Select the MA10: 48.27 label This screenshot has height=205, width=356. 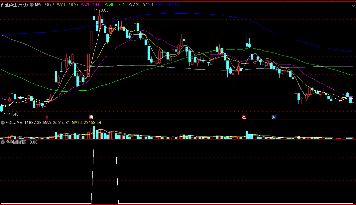(67, 5)
